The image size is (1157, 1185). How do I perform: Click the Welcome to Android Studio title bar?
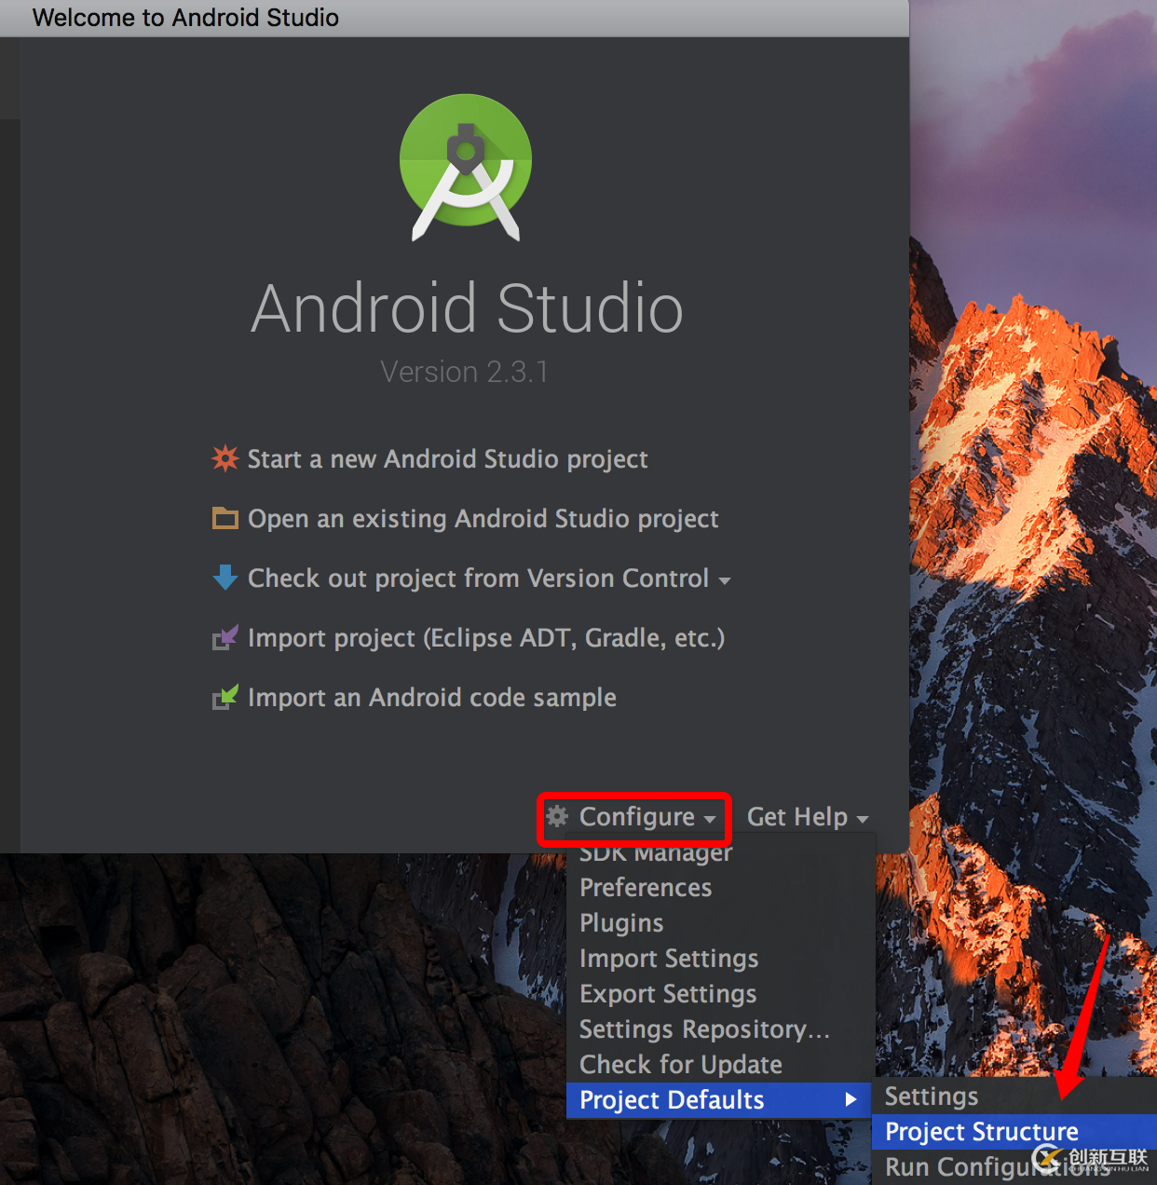(455, 18)
